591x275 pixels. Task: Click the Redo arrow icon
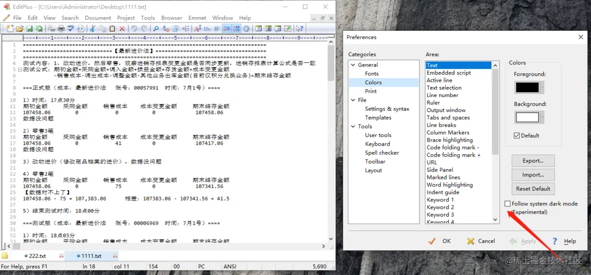pyautogui.click(x=144, y=29)
